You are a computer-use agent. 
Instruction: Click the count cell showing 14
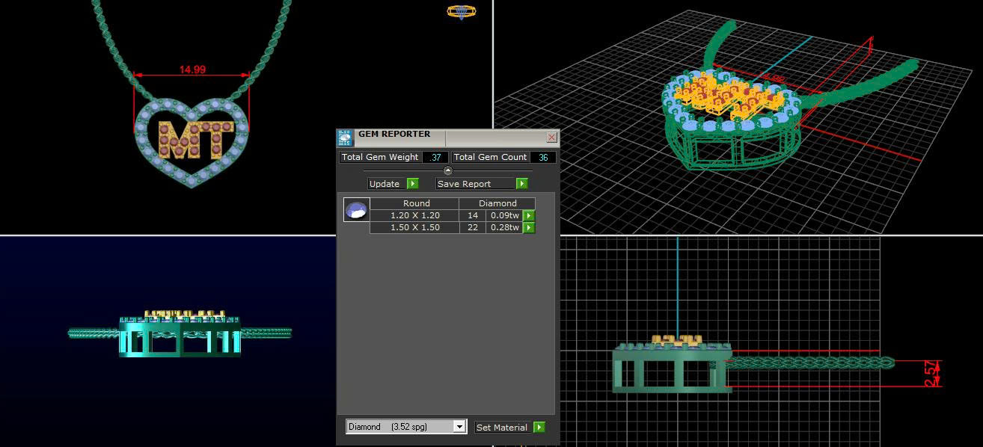[x=473, y=215]
